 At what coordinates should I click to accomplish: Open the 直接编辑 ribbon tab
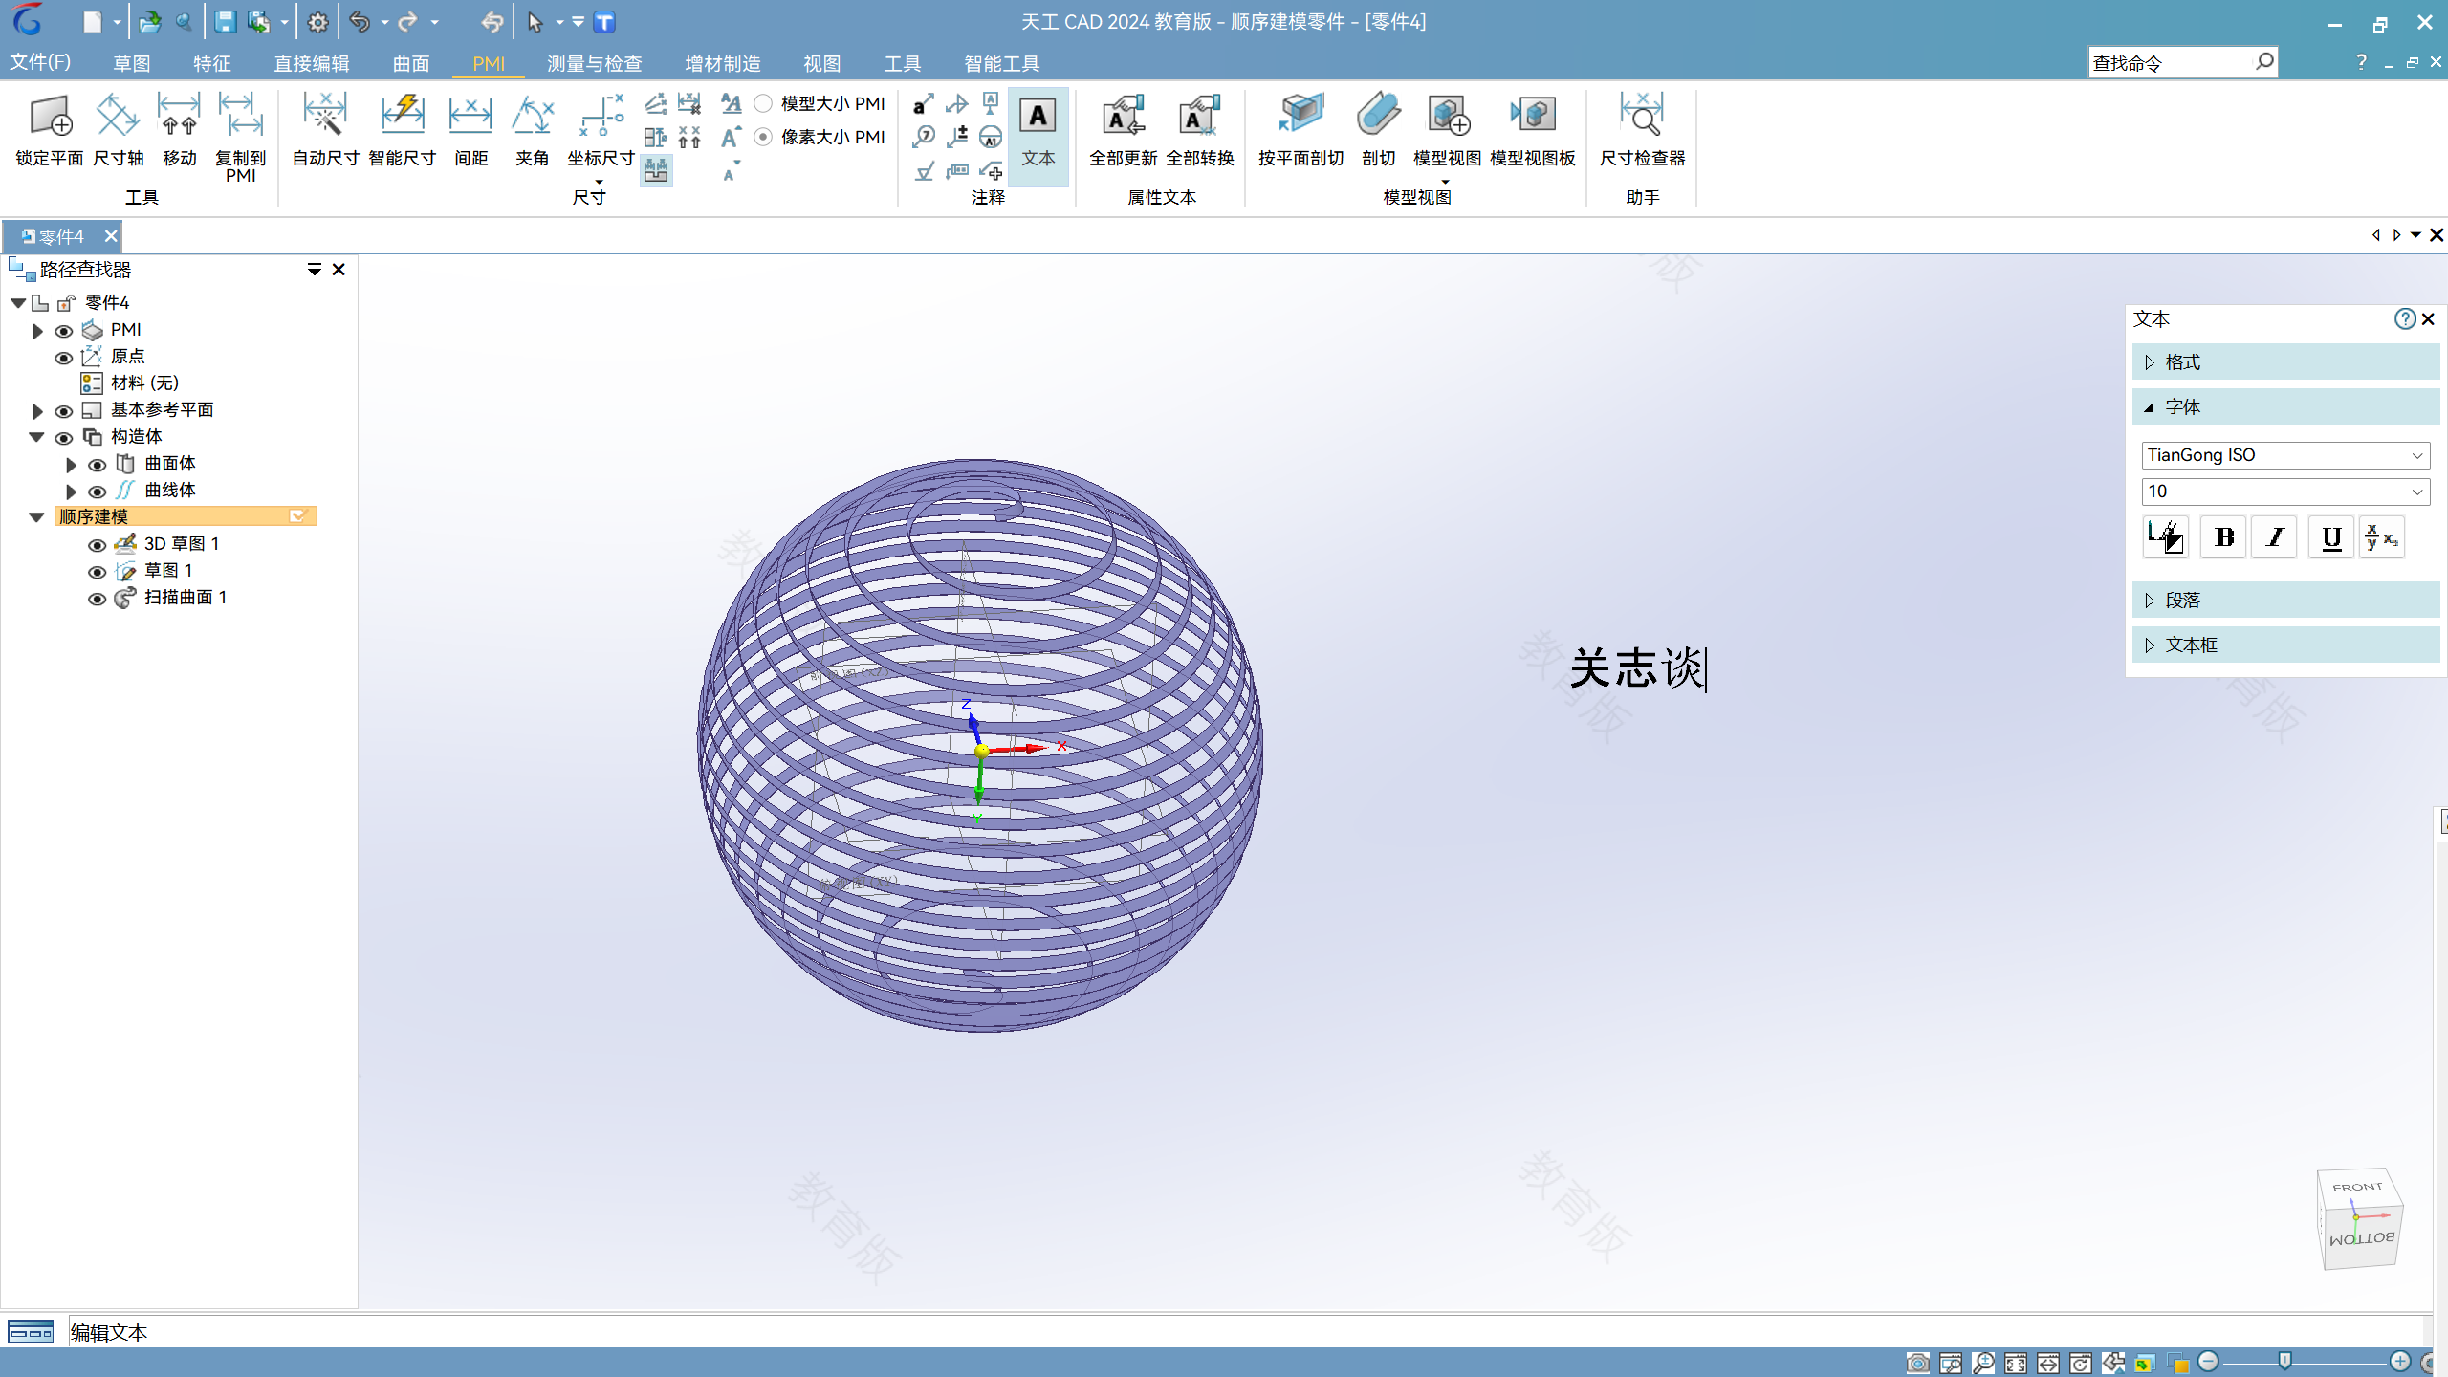pos(311,63)
